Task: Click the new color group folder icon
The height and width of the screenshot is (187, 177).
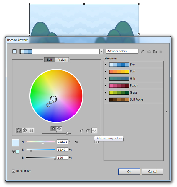Action: click(155, 51)
